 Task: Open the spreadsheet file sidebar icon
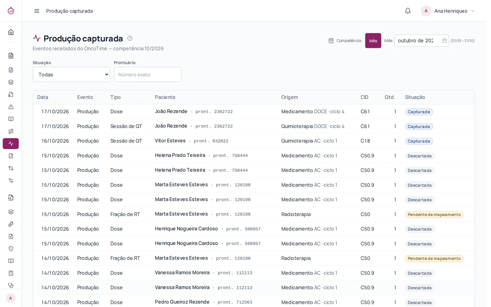click(x=11, y=156)
